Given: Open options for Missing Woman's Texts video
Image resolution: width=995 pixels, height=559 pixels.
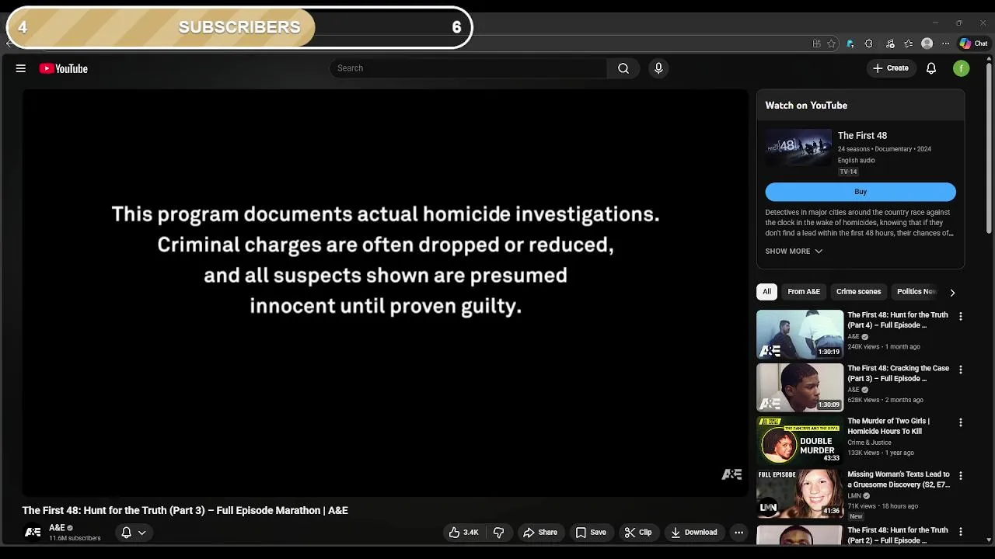Looking at the screenshot, I should click(x=961, y=475).
